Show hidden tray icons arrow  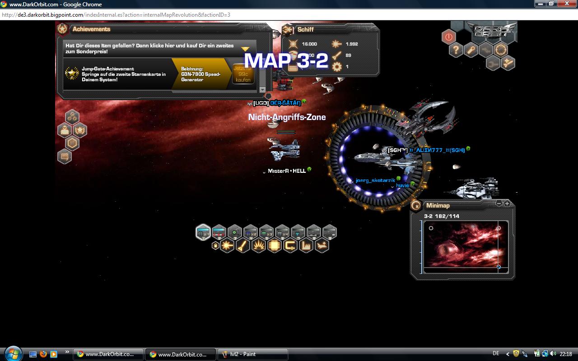coord(508,354)
